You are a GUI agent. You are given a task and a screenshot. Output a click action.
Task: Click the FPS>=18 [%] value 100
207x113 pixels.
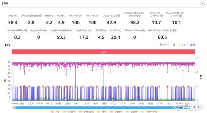tap(76, 23)
